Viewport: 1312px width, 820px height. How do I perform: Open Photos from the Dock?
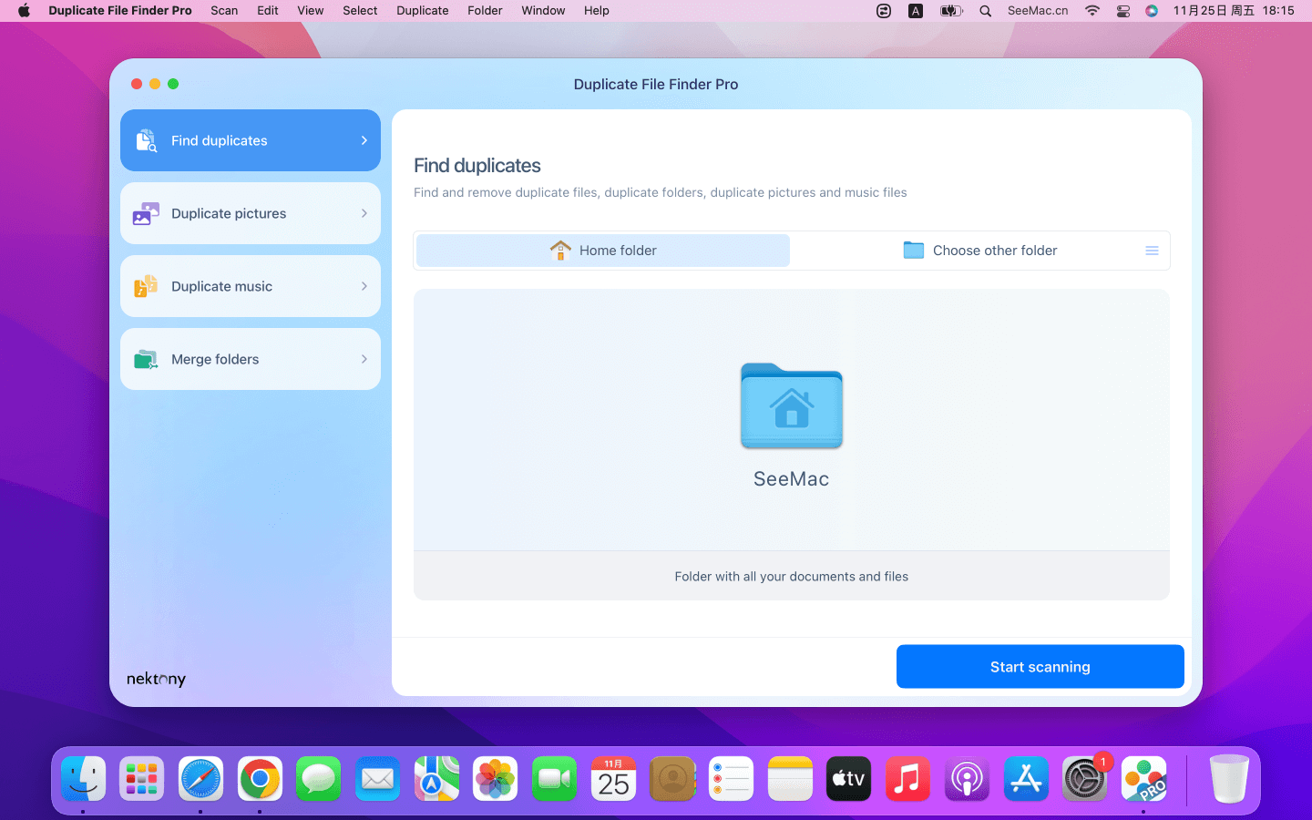(x=496, y=779)
